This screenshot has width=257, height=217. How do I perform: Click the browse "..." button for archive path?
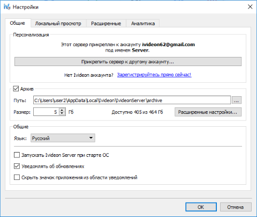click(x=237, y=100)
